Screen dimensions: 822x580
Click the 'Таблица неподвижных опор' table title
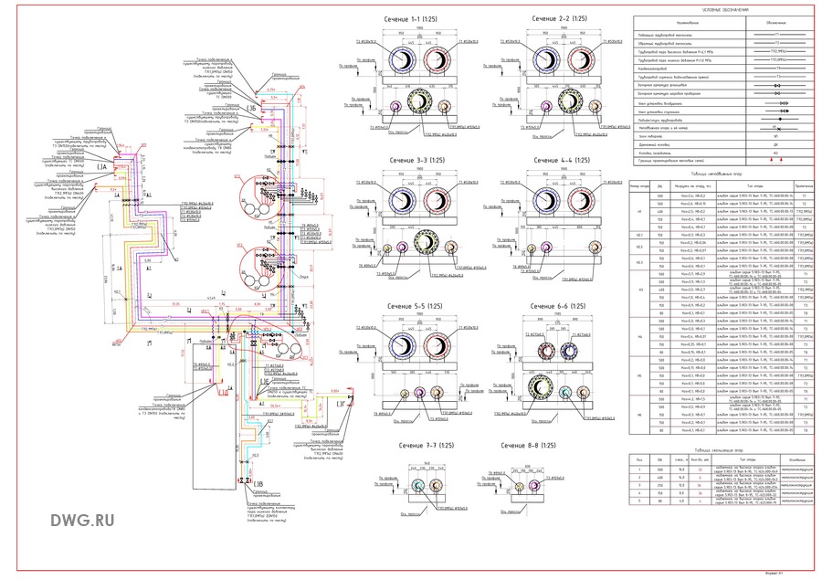click(721, 172)
